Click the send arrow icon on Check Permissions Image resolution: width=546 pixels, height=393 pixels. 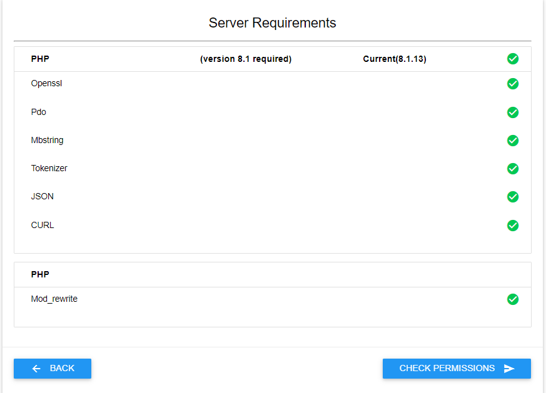[x=509, y=369]
